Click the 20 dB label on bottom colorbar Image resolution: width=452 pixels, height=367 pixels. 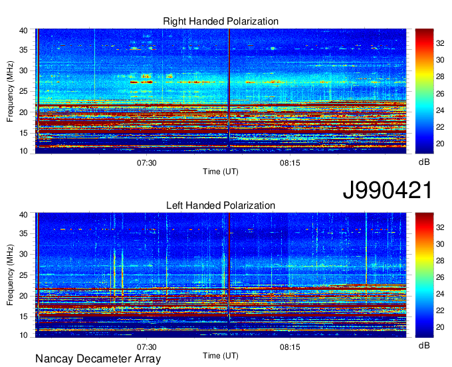pyautogui.click(x=440, y=327)
